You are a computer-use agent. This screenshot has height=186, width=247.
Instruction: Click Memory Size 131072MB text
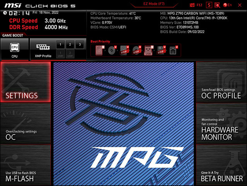point(179,22)
